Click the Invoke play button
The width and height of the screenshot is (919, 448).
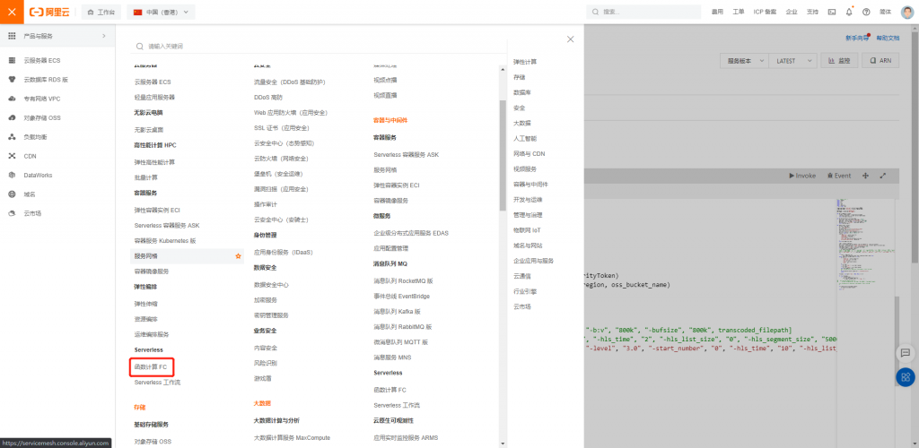801,176
